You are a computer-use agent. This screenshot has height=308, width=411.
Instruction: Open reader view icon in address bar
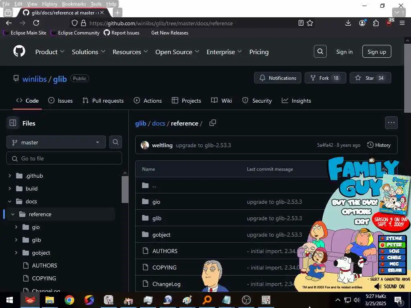301,23
